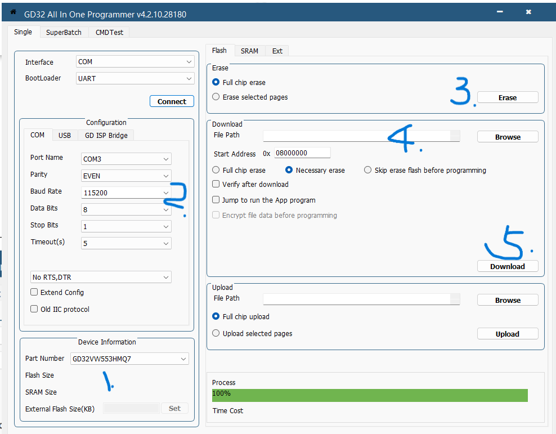Screen dimensions: 556x434
Task: Switch to GD ISP Bridge tab
Action: [x=106, y=135]
